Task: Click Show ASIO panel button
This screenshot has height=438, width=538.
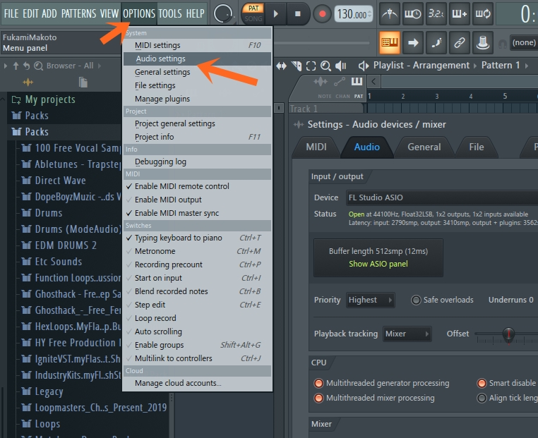Action: pyautogui.click(x=378, y=264)
